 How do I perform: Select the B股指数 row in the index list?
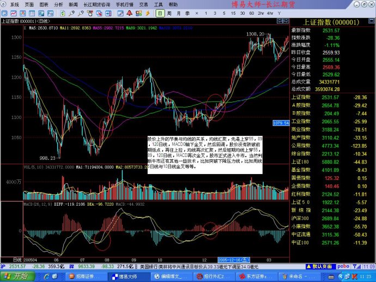click(x=332, y=113)
